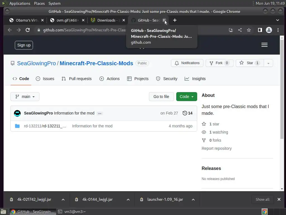
Task: Click the Notifications button
Action: [x=187, y=63]
